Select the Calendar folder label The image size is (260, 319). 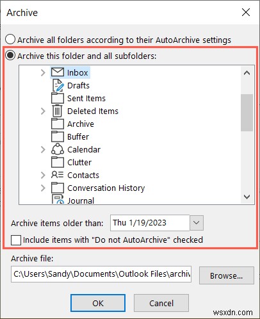(x=84, y=149)
